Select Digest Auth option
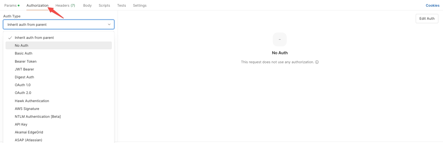Viewport: 443px width, 143px height. pos(59,77)
